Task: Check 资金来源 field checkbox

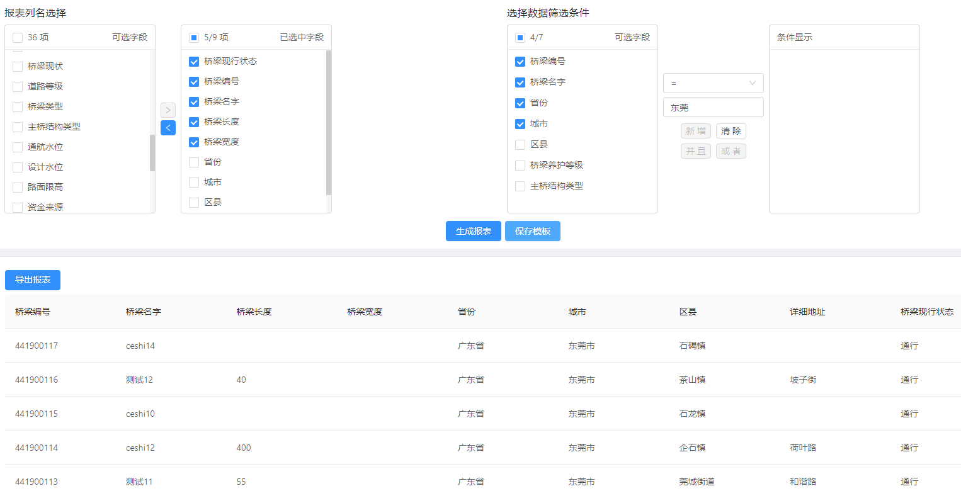Action: (18, 208)
